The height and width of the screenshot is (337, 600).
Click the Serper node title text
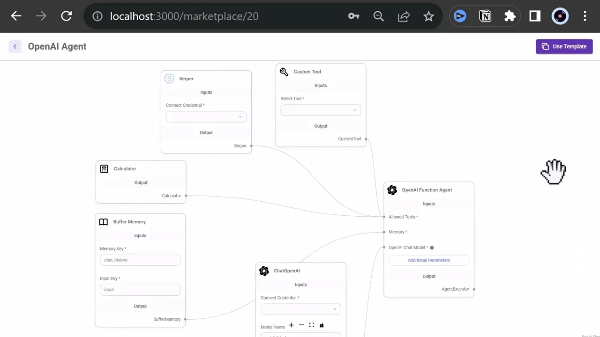186,79
